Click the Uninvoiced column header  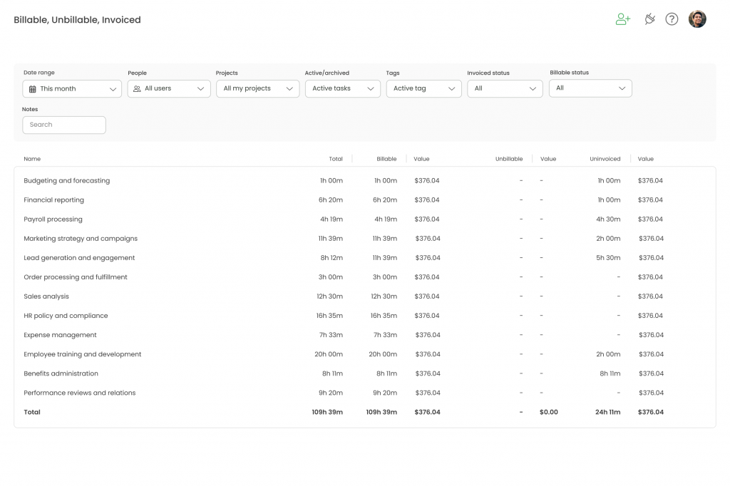coord(605,159)
